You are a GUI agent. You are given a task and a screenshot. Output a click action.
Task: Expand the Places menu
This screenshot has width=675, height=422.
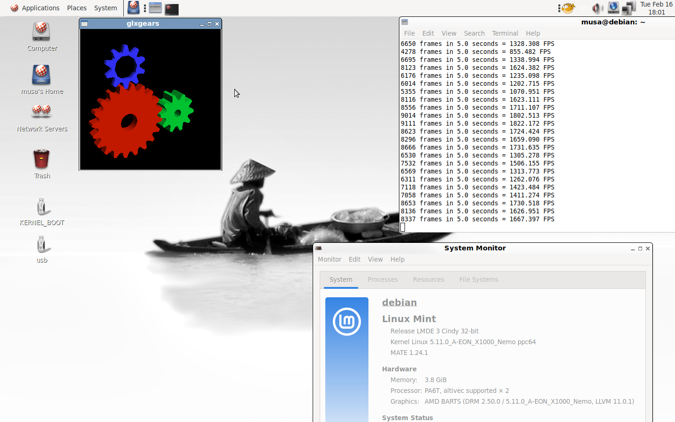click(x=76, y=8)
